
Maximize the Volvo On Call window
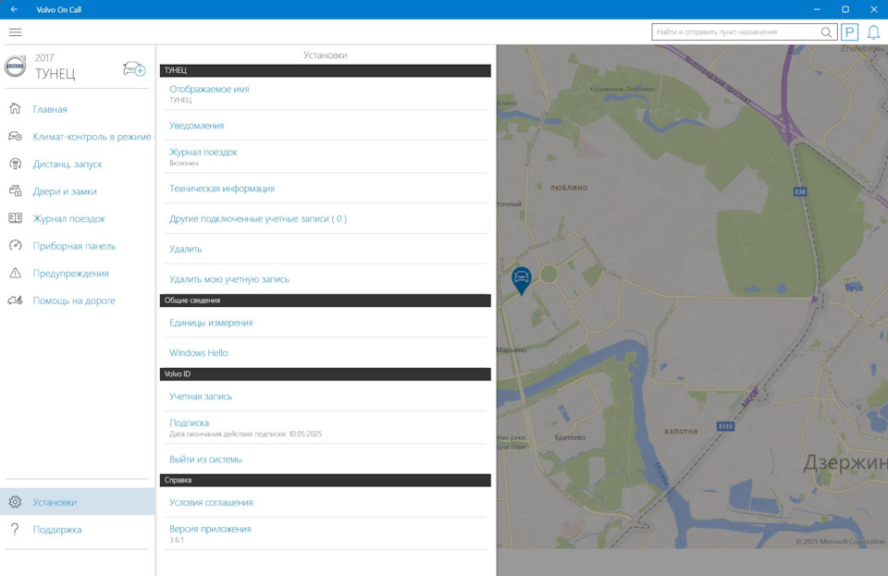point(845,9)
